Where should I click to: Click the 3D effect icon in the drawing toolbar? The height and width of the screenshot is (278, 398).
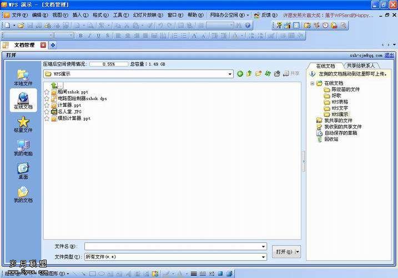229,274
